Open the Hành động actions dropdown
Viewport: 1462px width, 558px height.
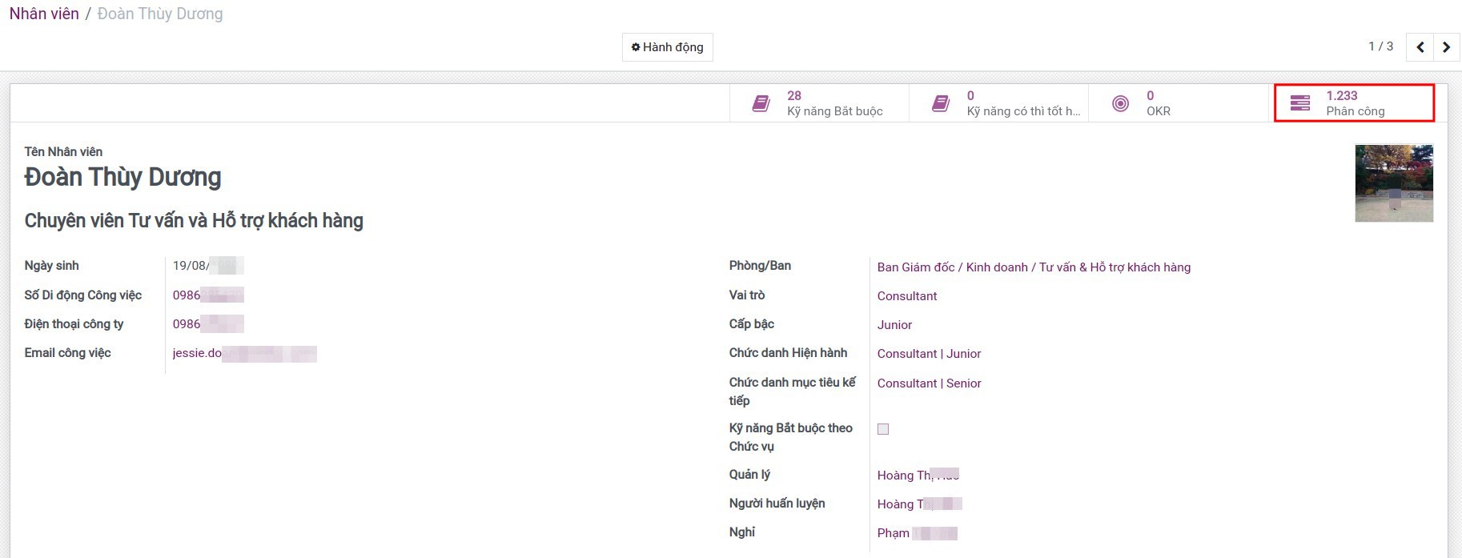click(667, 47)
